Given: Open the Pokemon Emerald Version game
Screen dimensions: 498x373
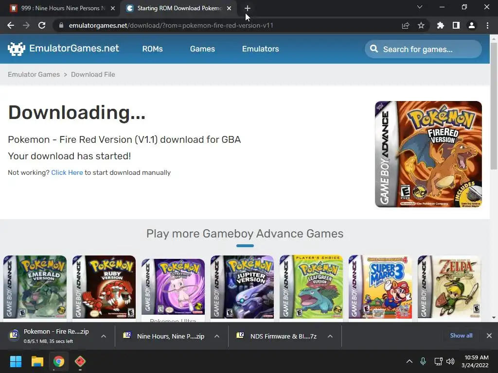Looking at the screenshot, I should coord(35,287).
